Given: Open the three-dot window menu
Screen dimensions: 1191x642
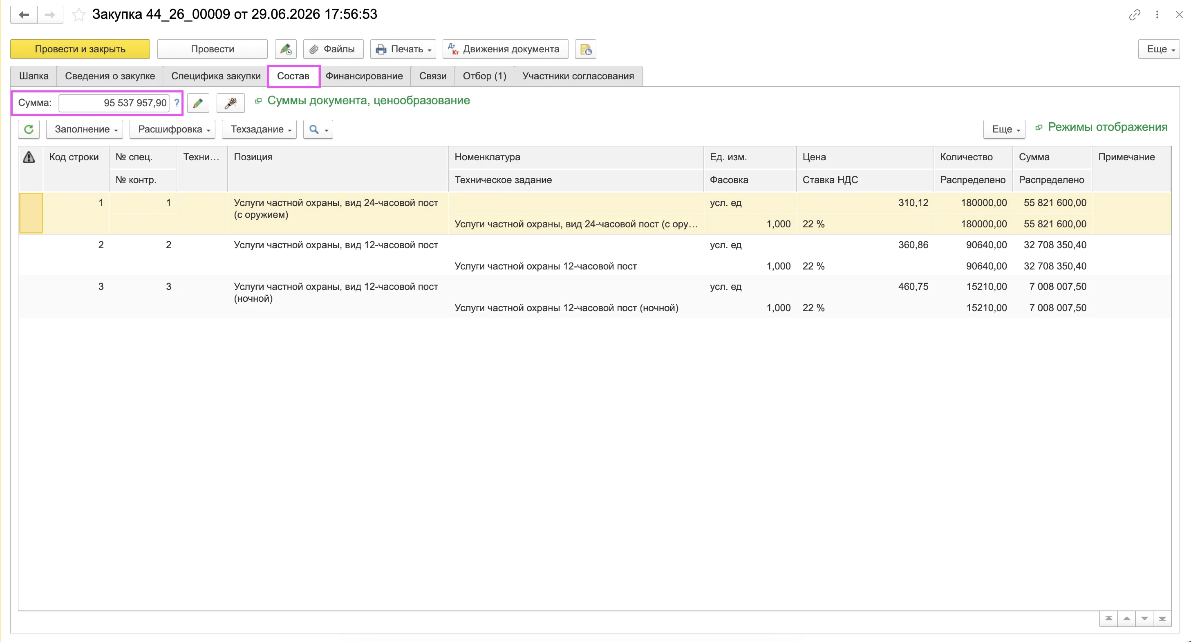Looking at the screenshot, I should pyautogui.click(x=1157, y=15).
